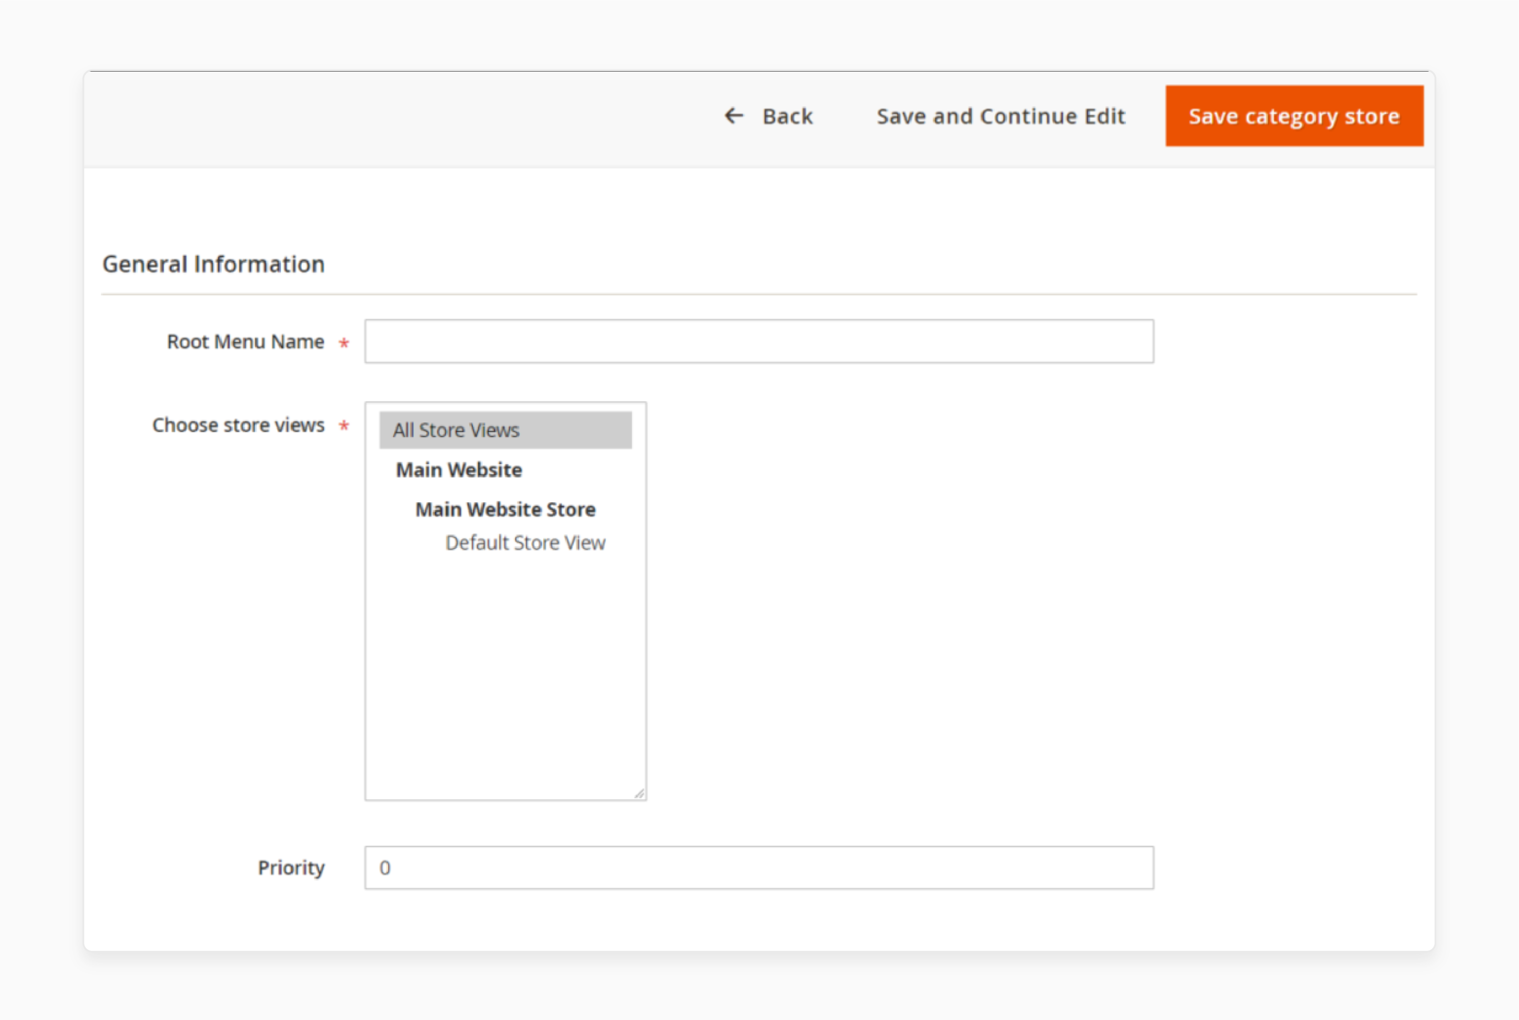Focus the Priority input field
Screen dimensions: 1519x1020
[759, 868]
